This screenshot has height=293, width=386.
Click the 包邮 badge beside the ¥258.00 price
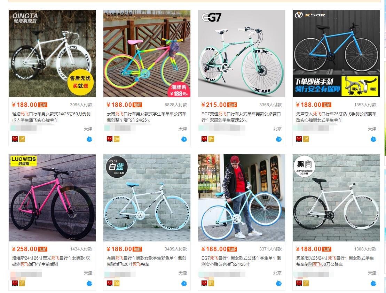point(42,249)
